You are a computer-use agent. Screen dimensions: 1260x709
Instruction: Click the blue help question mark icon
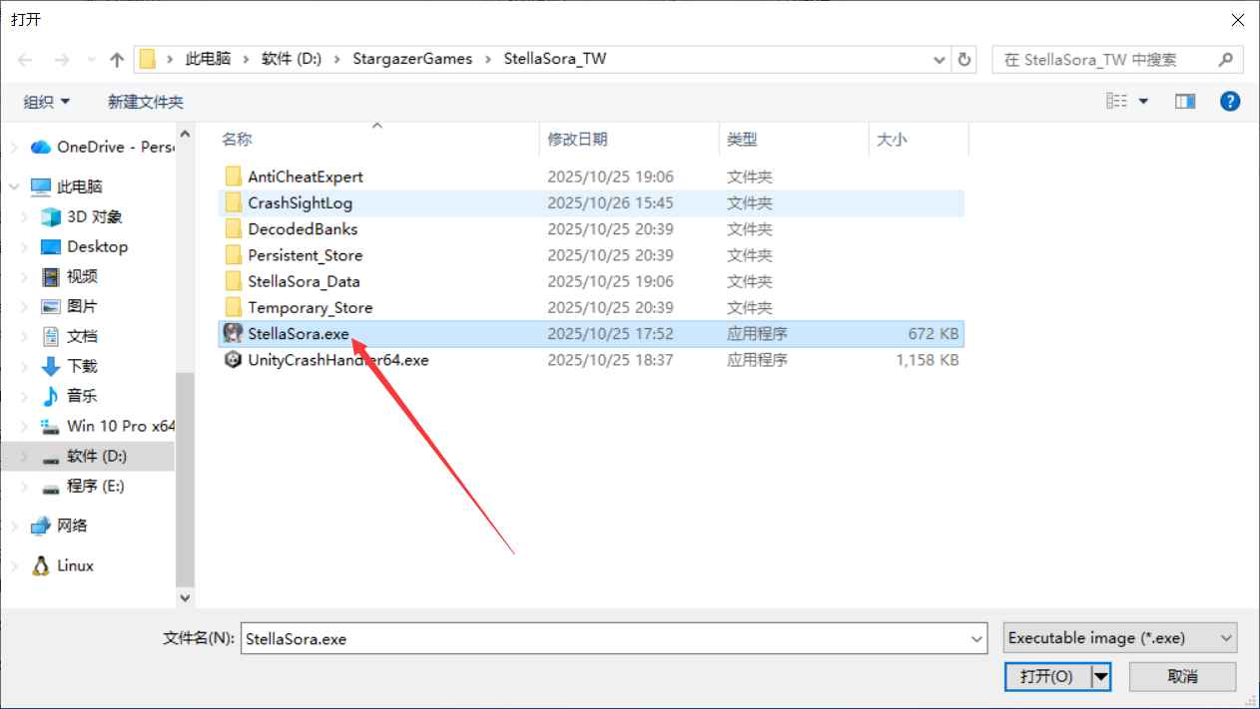pyautogui.click(x=1230, y=101)
